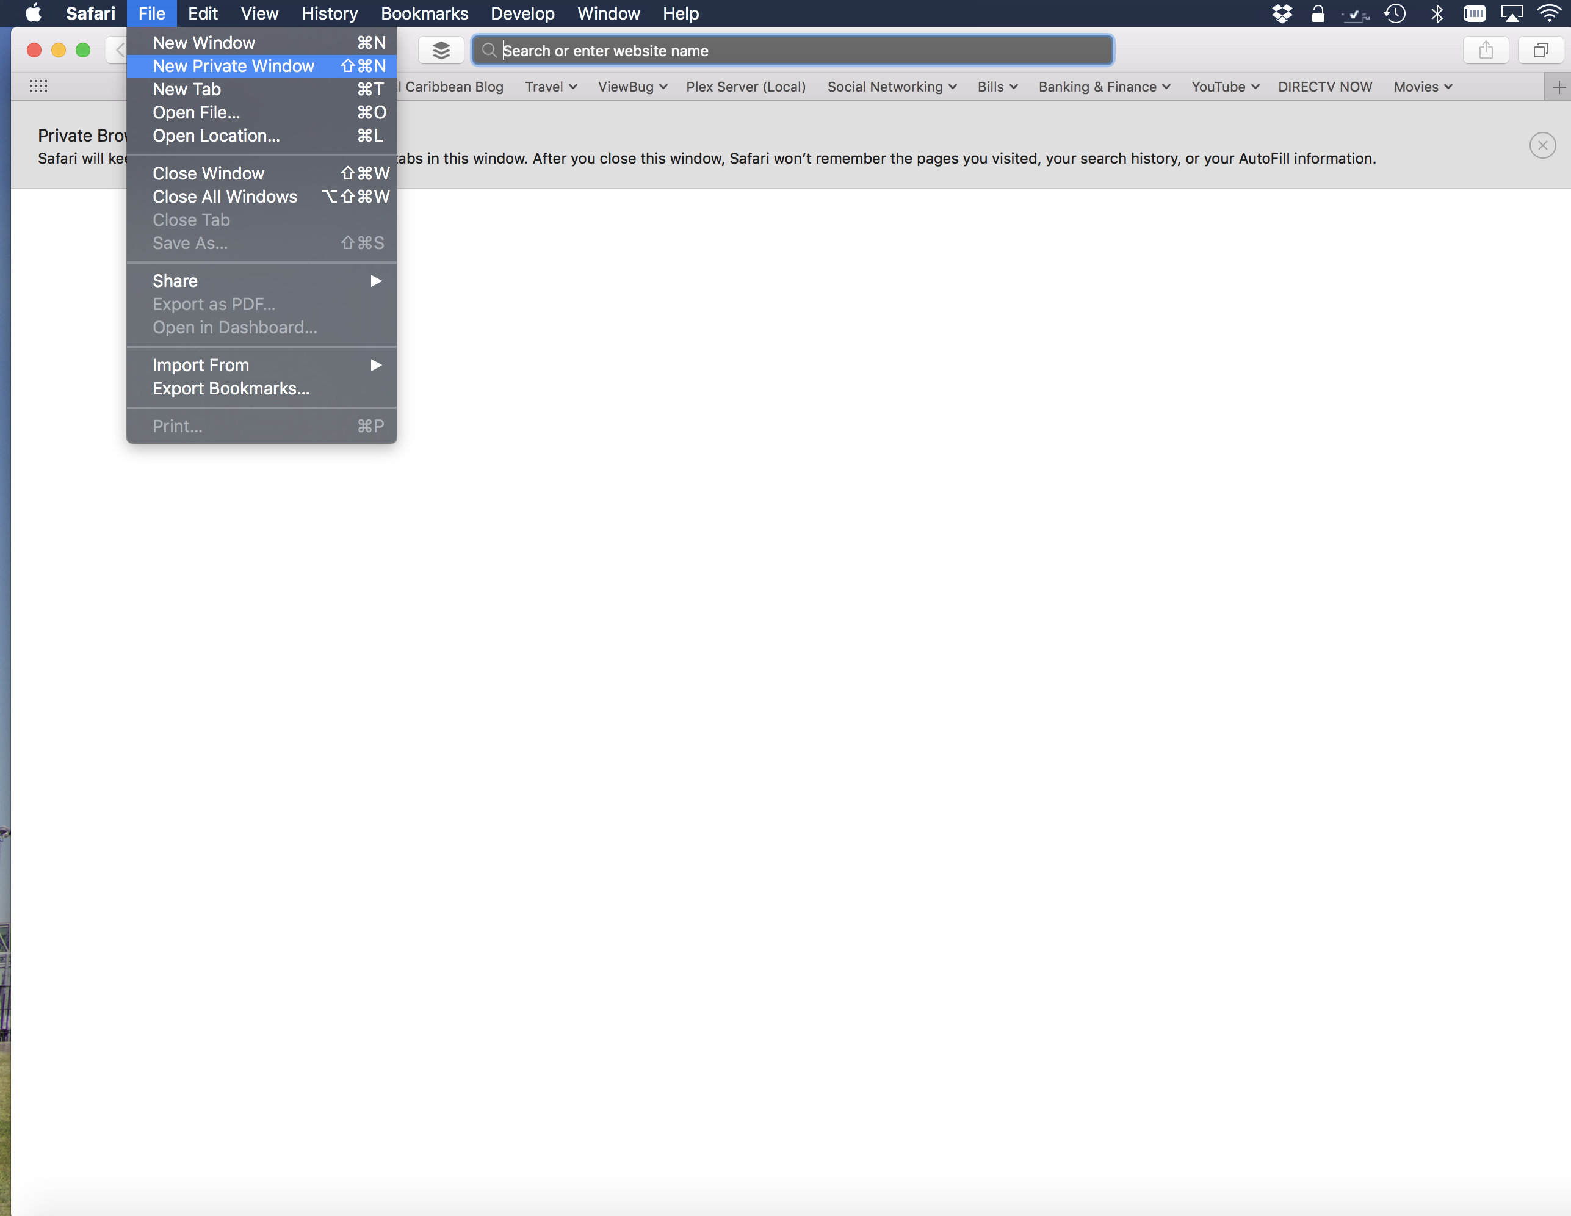Click the Share toolbar button
The image size is (1571, 1216).
pyautogui.click(x=1486, y=51)
